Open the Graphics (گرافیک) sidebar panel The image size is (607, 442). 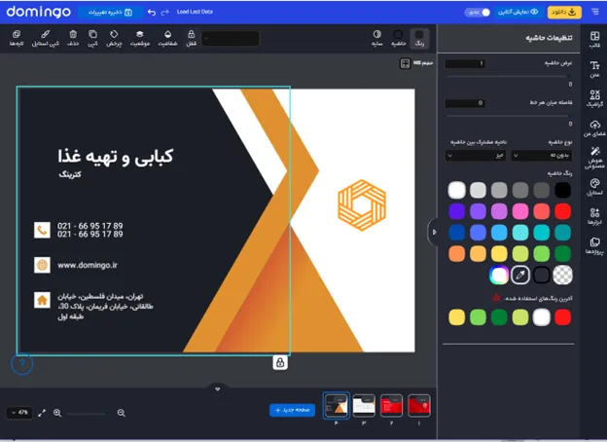point(593,96)
